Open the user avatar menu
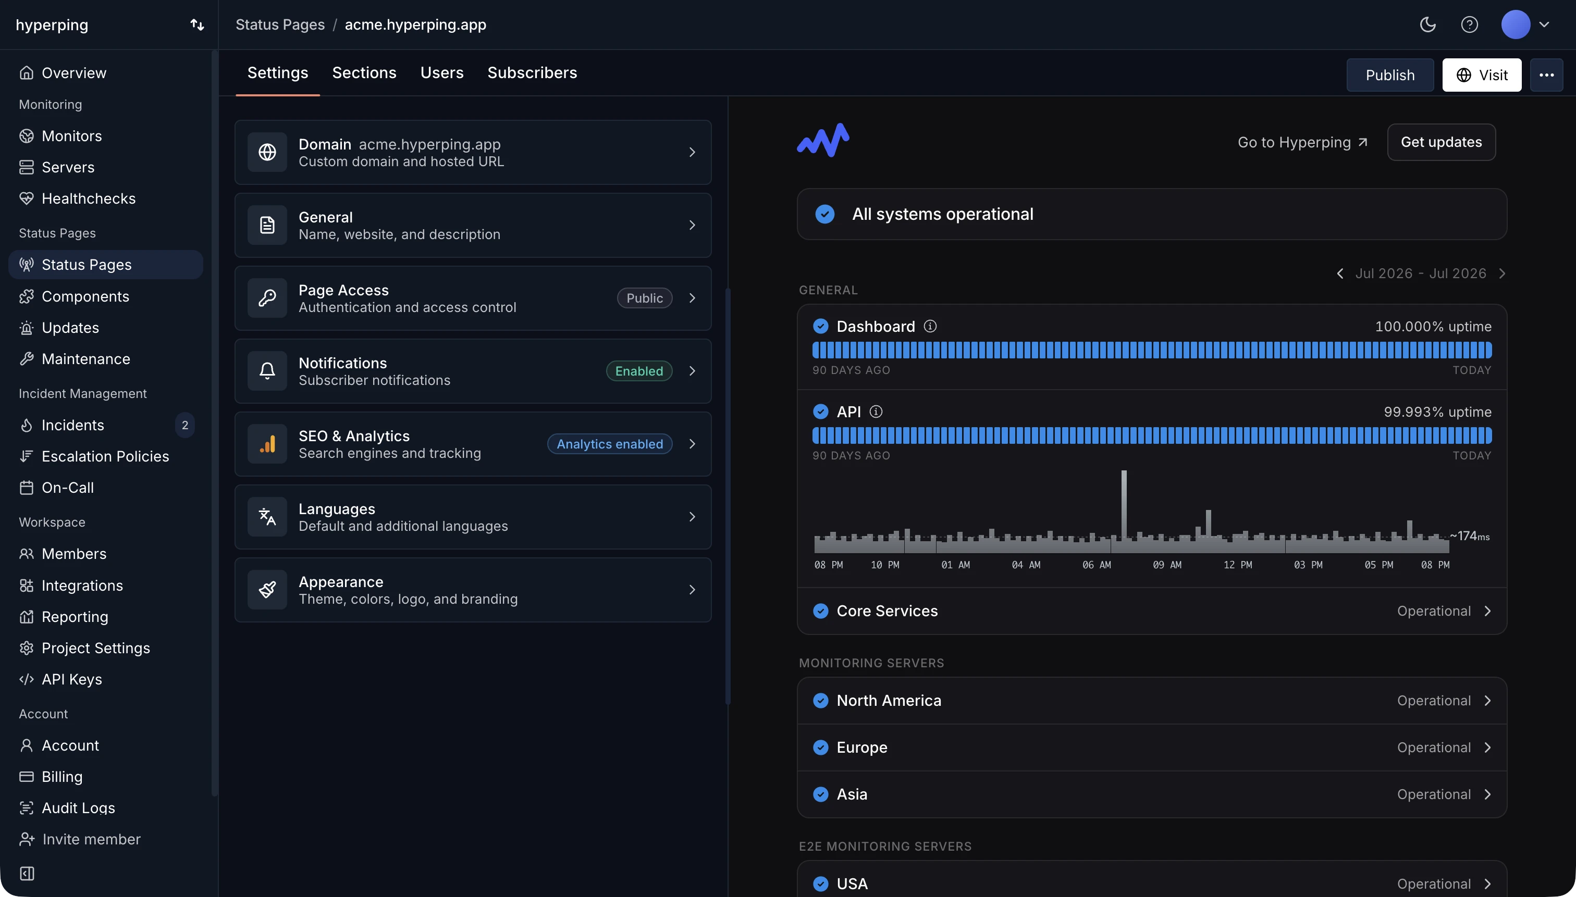 click(x=1525, y=24)
